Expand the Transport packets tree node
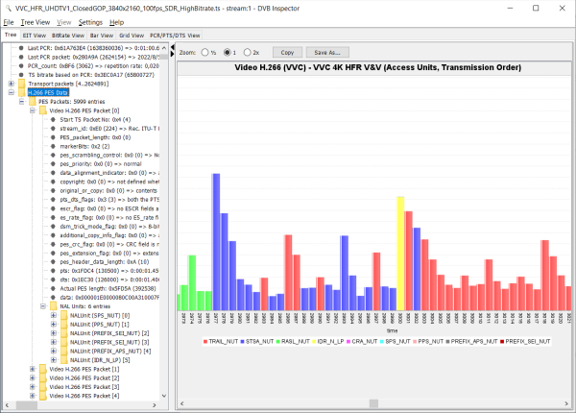 11,84
